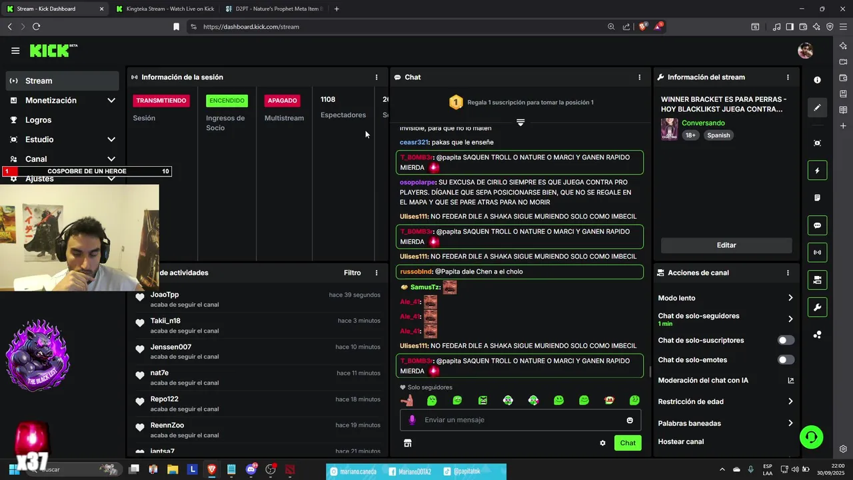The image size is (853, 480).
Task: Open Información del stream three-dot menu
Action: 788,77
